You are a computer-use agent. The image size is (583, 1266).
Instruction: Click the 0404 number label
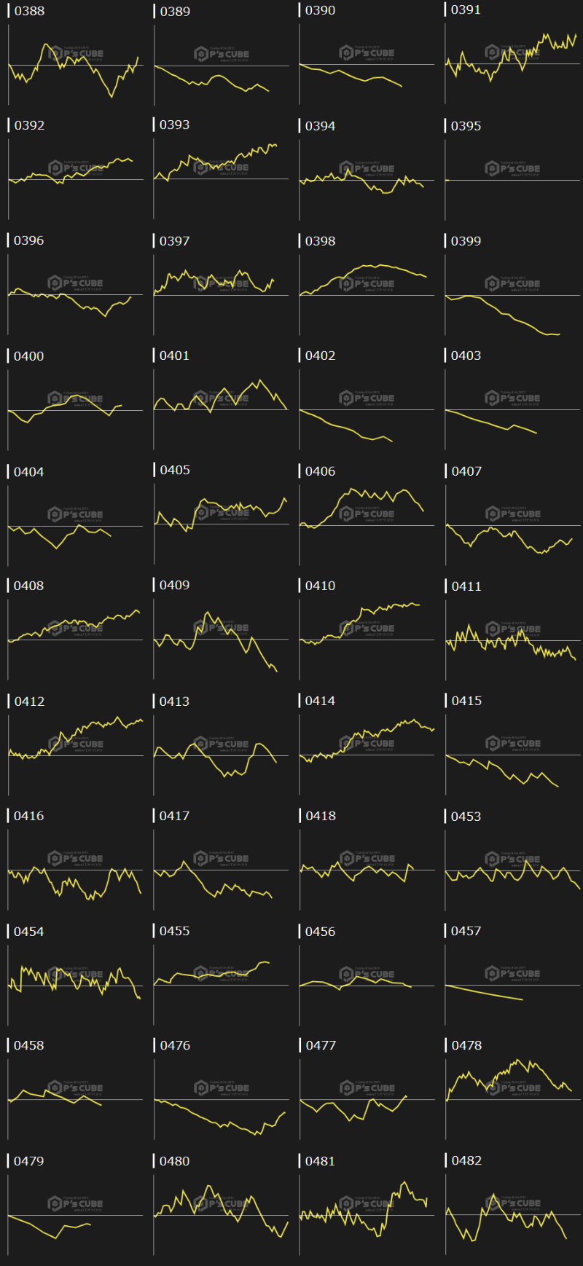[x=29, y=472]
